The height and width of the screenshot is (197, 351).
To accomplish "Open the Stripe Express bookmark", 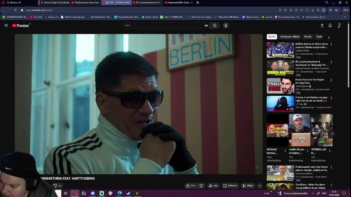I will [x=251, y=17].
